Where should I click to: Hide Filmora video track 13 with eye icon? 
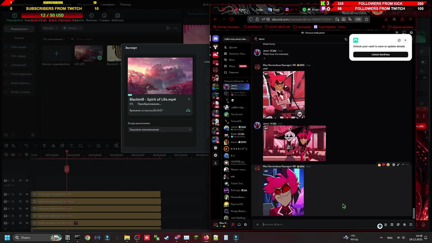click(27, 181)
